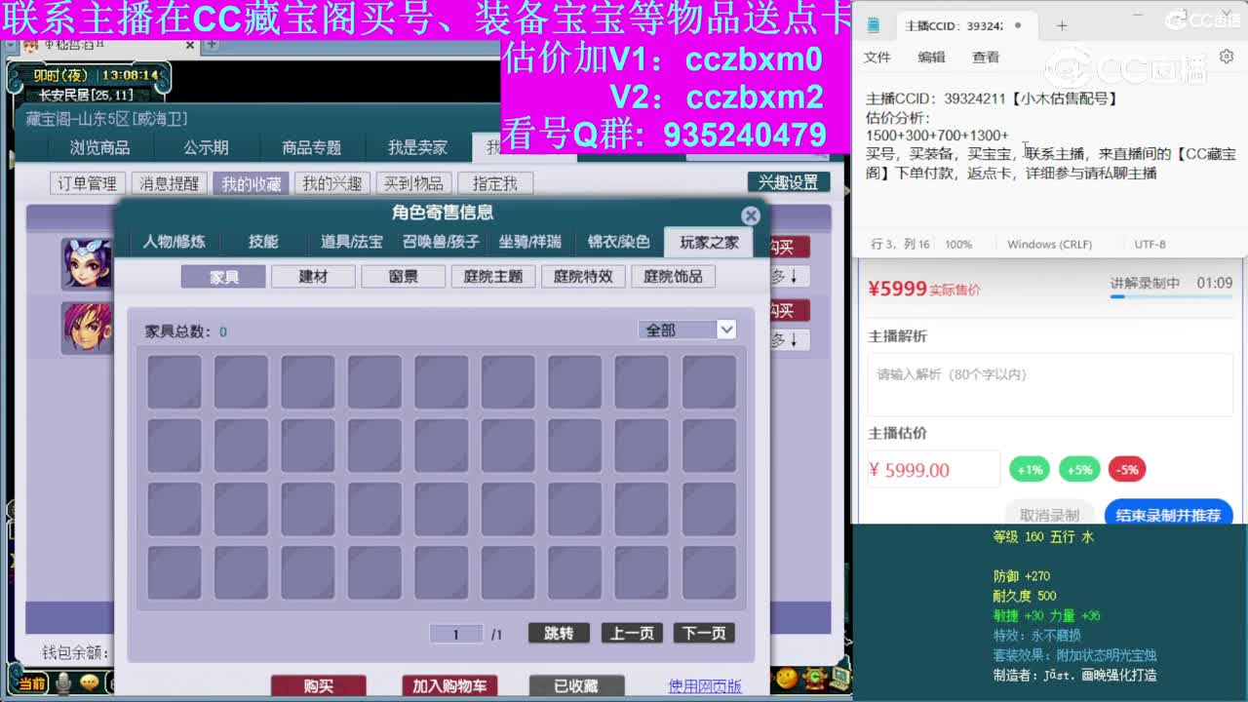
Task: Select the blue-haired character avatar
Action: [x=87, y=263]
